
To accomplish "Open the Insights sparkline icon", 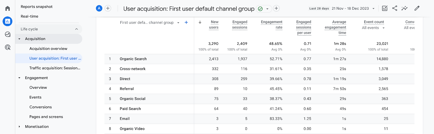I will [404, 8].
